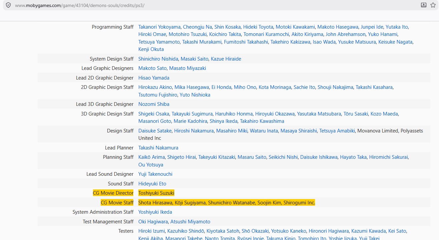Open Tōru Sasaki link
Screen dimensions: 439x240
[x=356, y=114]
